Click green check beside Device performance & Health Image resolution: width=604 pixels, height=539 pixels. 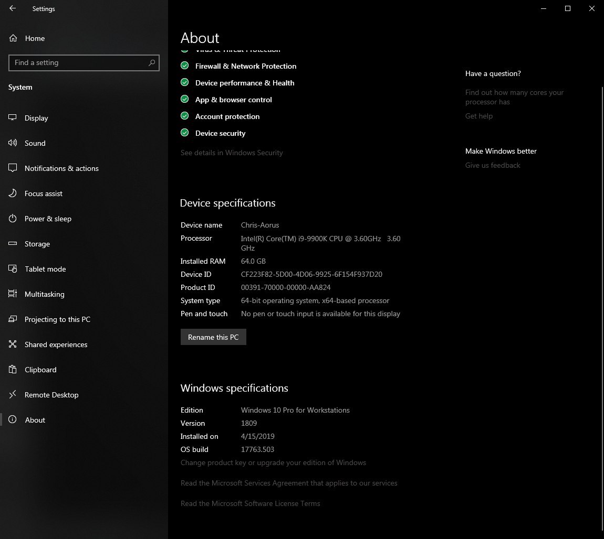pos(185,82)
